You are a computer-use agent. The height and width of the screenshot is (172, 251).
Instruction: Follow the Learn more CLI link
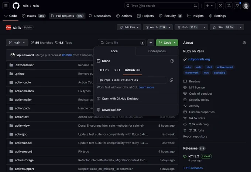pos(146,87)
